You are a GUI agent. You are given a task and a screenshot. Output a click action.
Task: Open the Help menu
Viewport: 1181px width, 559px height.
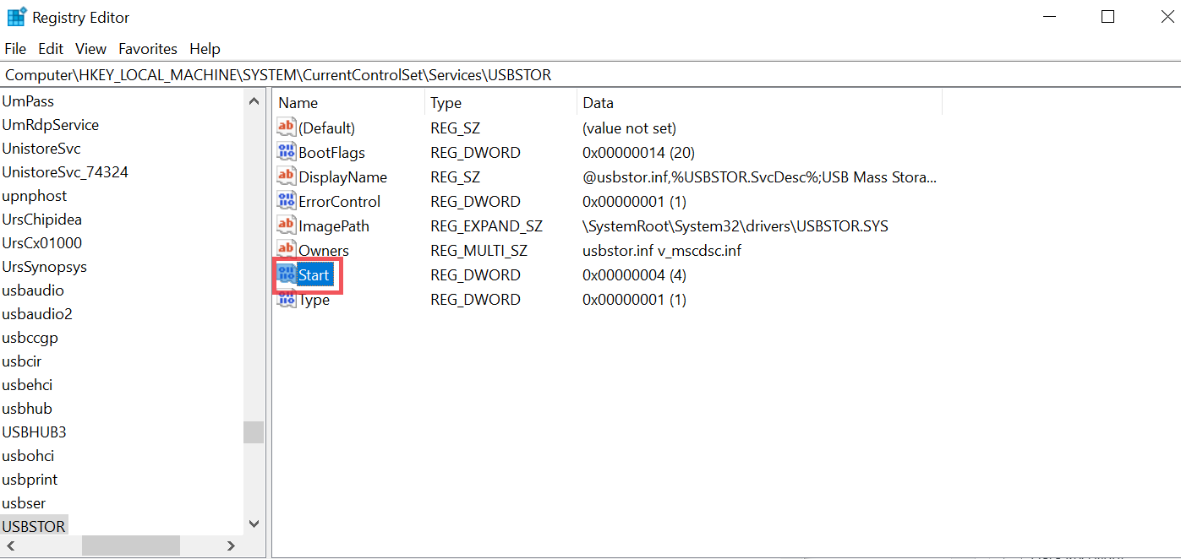tap(205, 49)
